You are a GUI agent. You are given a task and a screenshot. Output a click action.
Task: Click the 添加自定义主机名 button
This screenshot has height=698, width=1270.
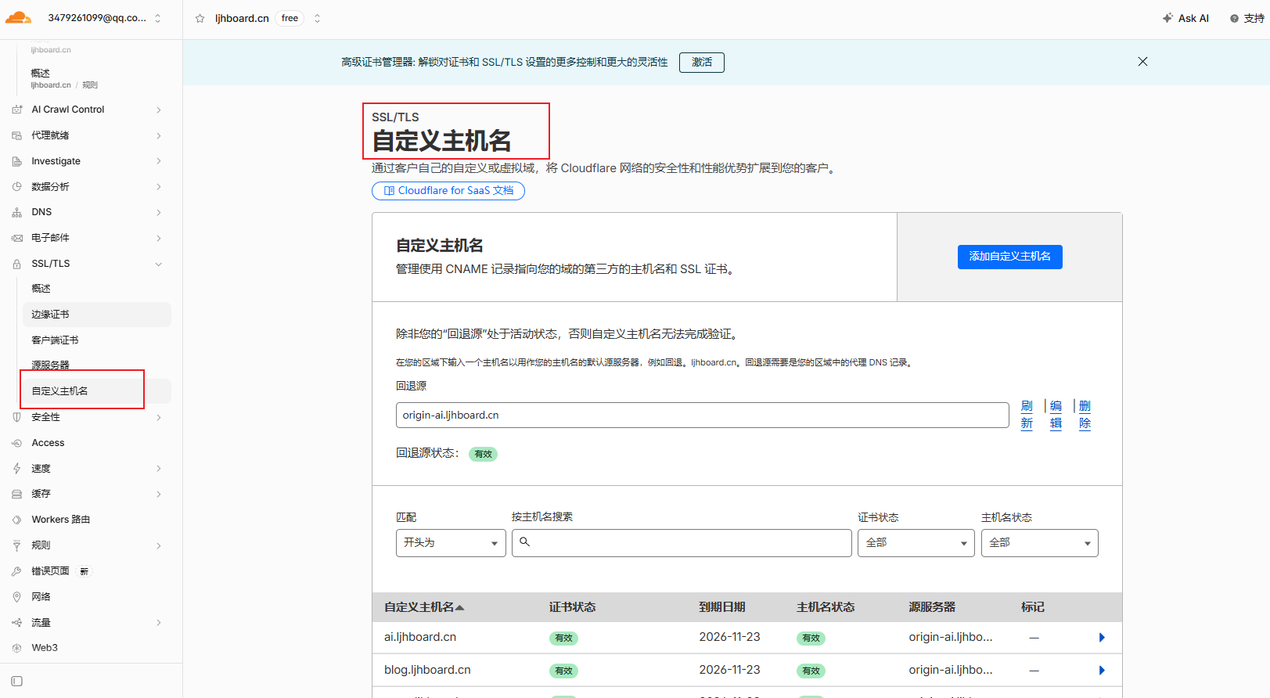click(1010, 257)
